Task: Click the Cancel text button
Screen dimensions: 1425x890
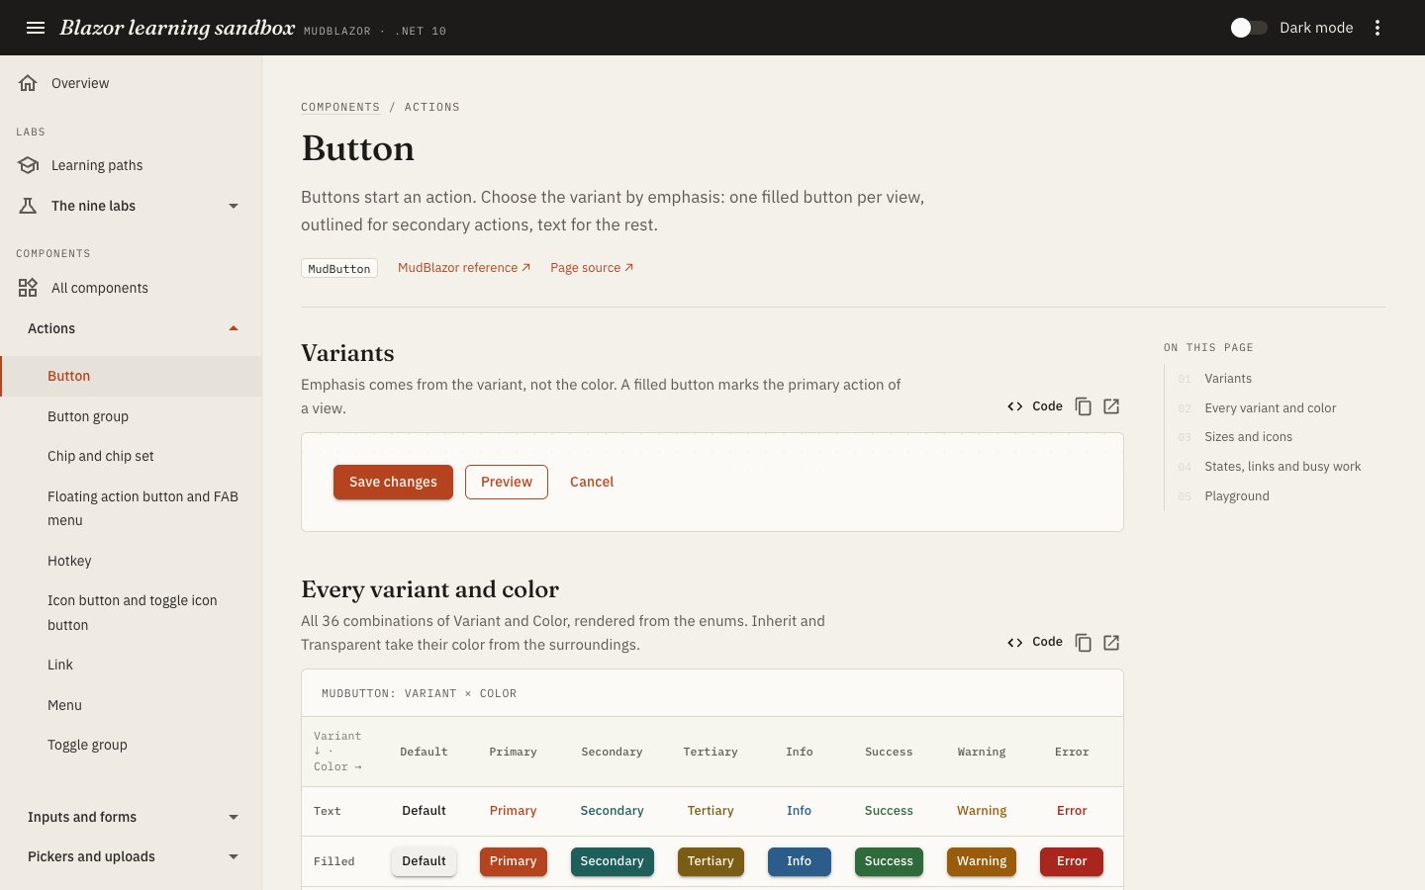Action: point(592,482)
